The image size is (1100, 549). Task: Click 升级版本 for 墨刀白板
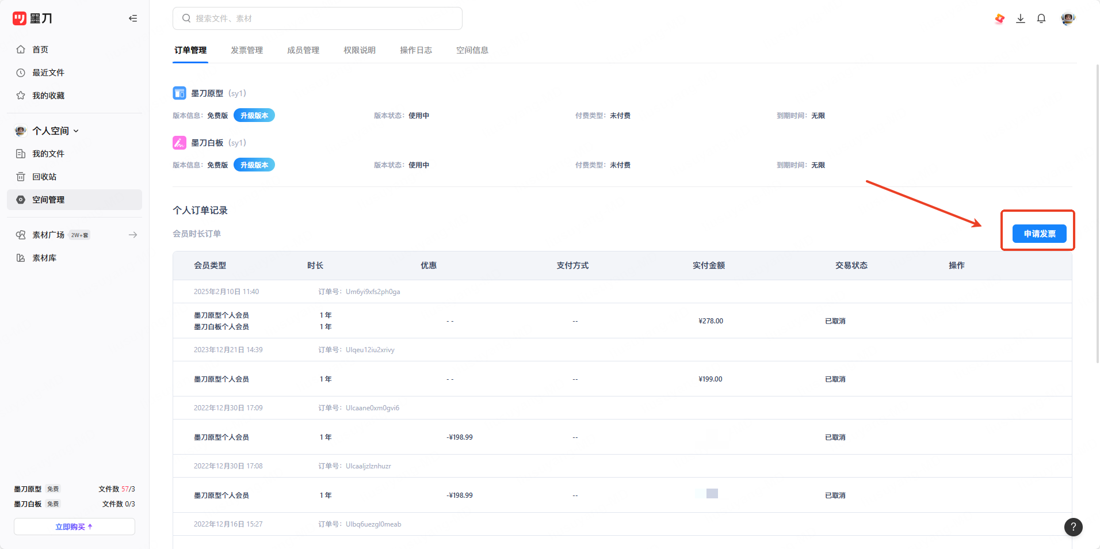(x=254, y=165)
